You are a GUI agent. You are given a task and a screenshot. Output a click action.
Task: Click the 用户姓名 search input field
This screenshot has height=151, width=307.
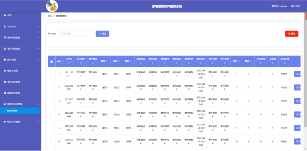point(76,34)
